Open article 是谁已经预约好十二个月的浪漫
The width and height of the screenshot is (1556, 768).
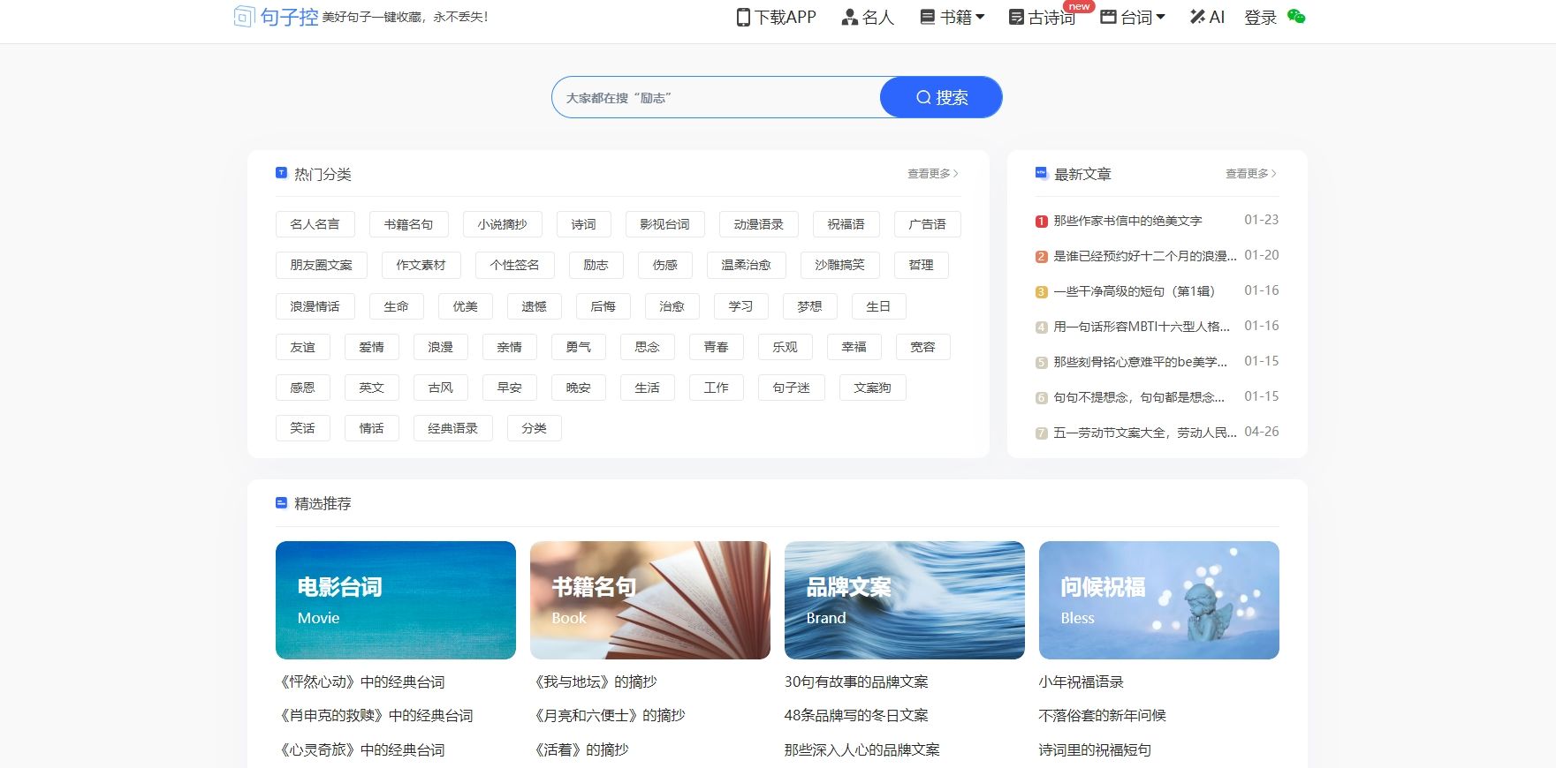[1145, 256]
